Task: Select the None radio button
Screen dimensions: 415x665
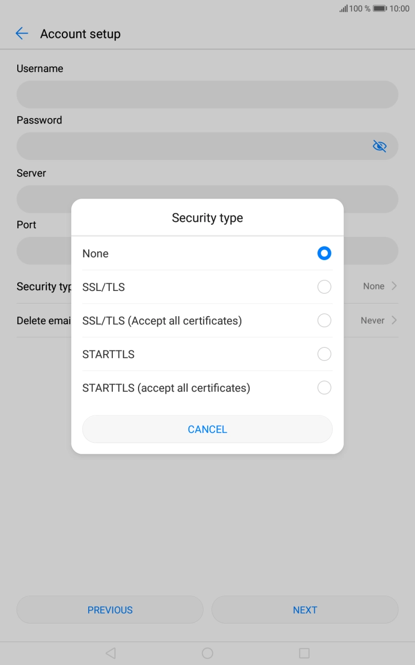Action: point(324,253)
